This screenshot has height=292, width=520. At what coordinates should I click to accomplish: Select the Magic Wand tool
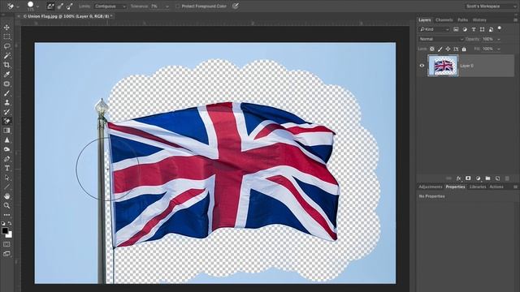pyautogui.click(x=6, y=55)
